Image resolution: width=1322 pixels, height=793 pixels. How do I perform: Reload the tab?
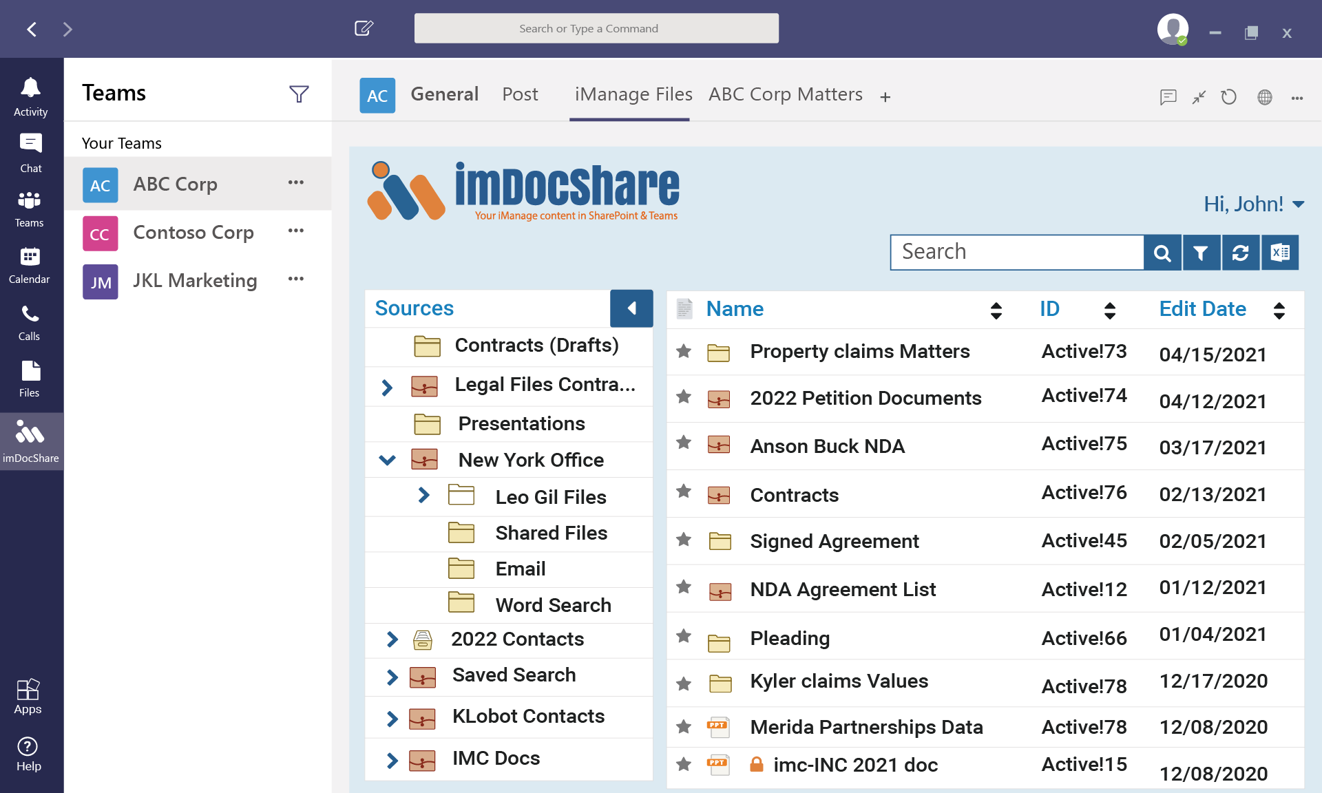(1229, 97)
